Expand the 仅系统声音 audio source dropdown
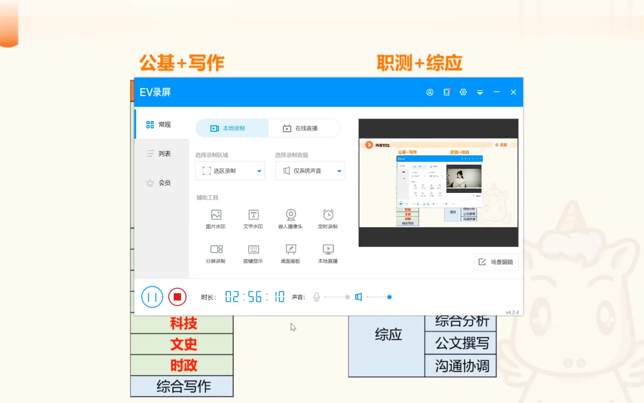The height and width of the screenshot is (403, 644). pos(310,171)
